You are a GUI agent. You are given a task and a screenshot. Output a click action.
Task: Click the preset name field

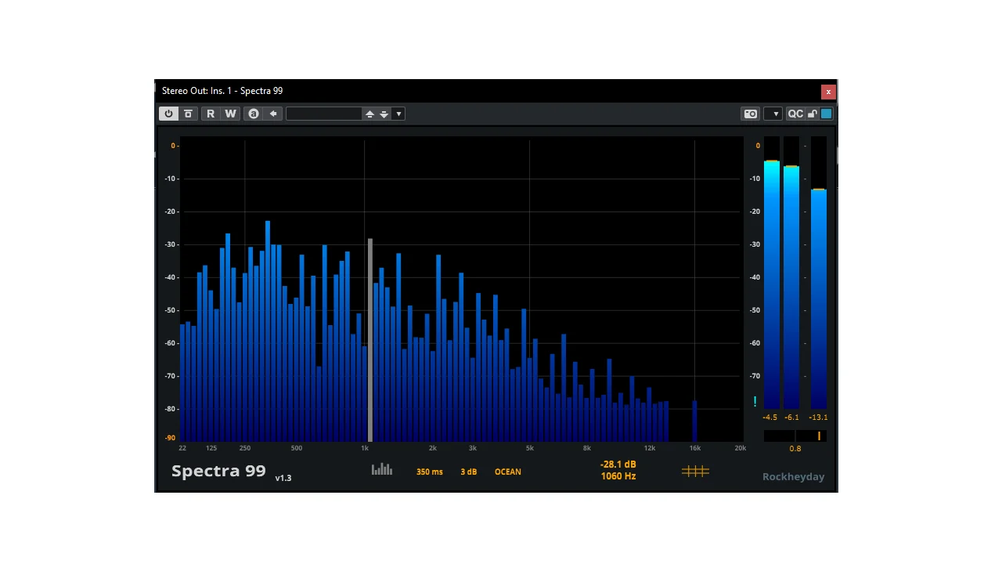(324, 114)
